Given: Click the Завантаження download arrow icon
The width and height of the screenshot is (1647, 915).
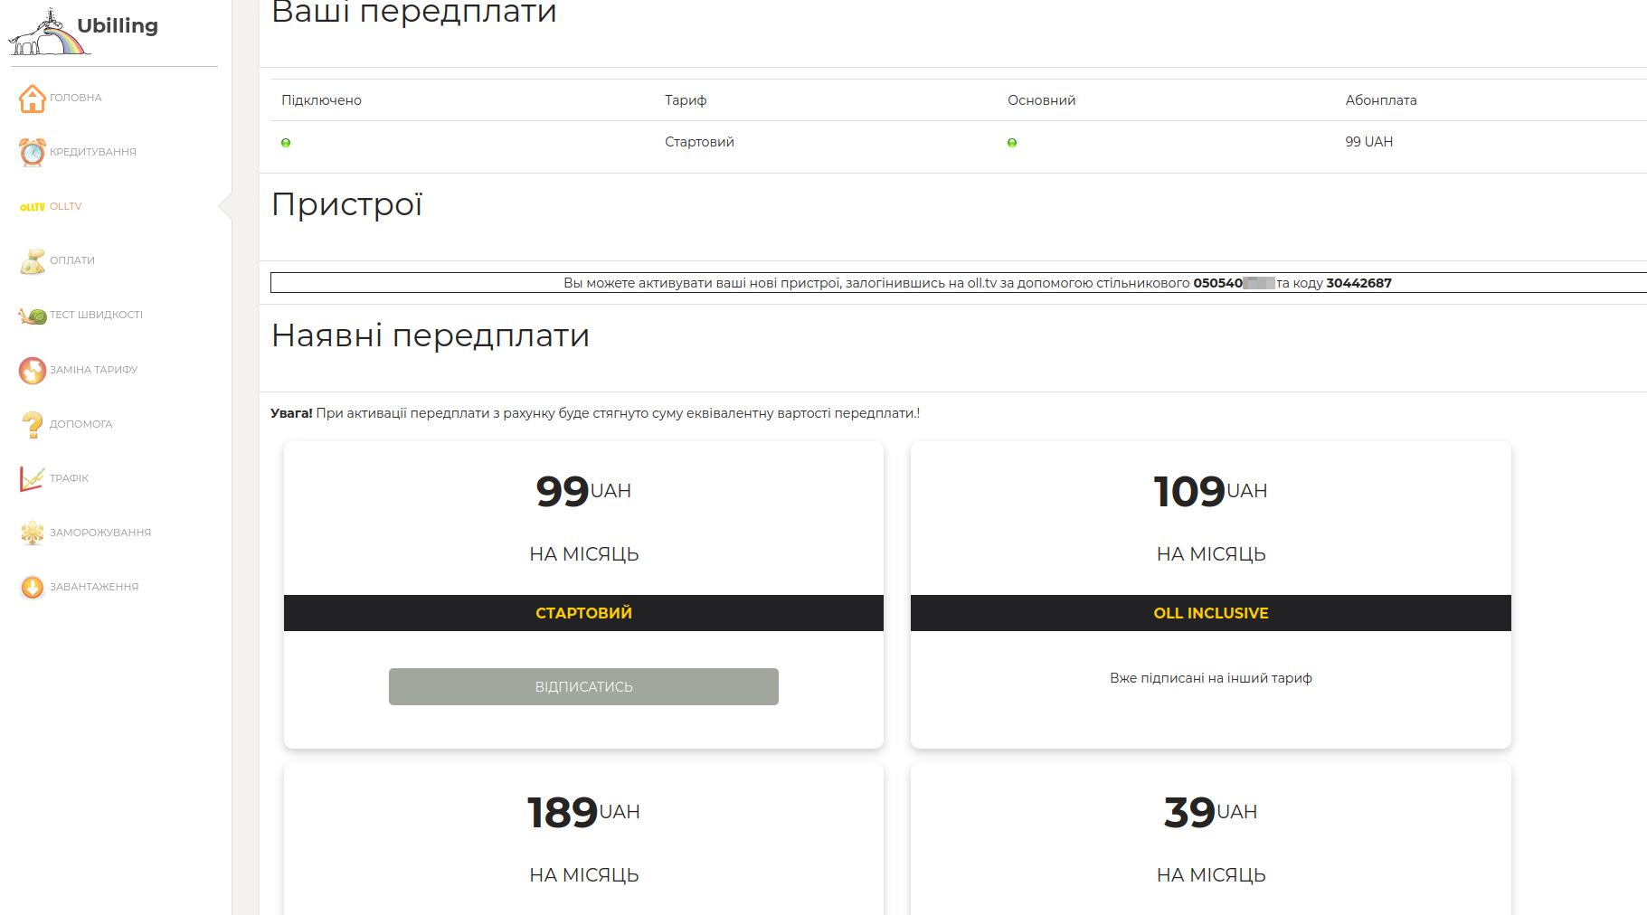Looking at the screenshot, I should click(x=33, y=587).
